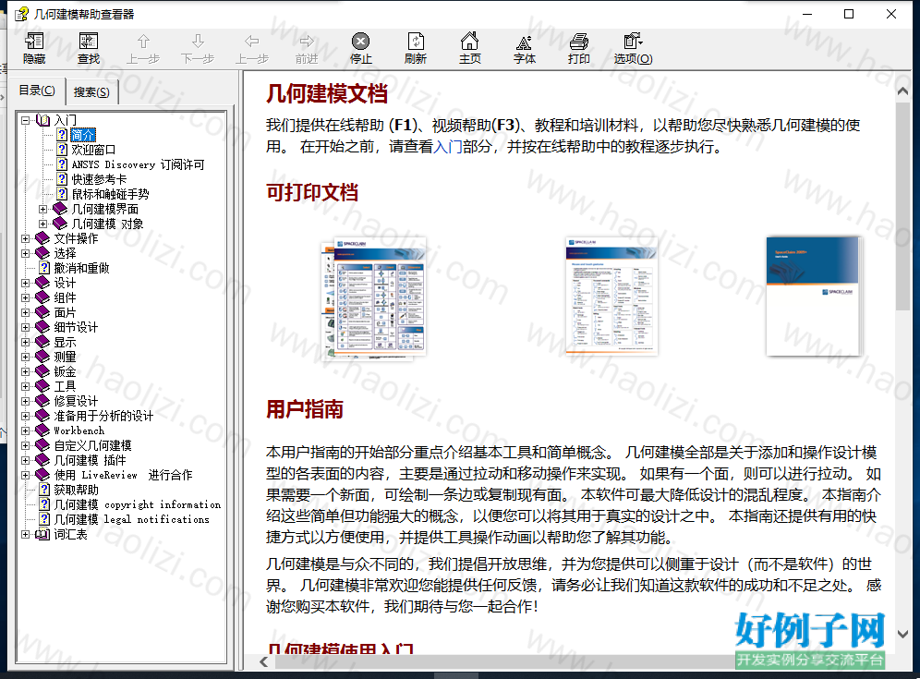This screenshot has width=920, height=679.
Task: Switch to the 搜索(S) search tab
Action: [91, 92]
